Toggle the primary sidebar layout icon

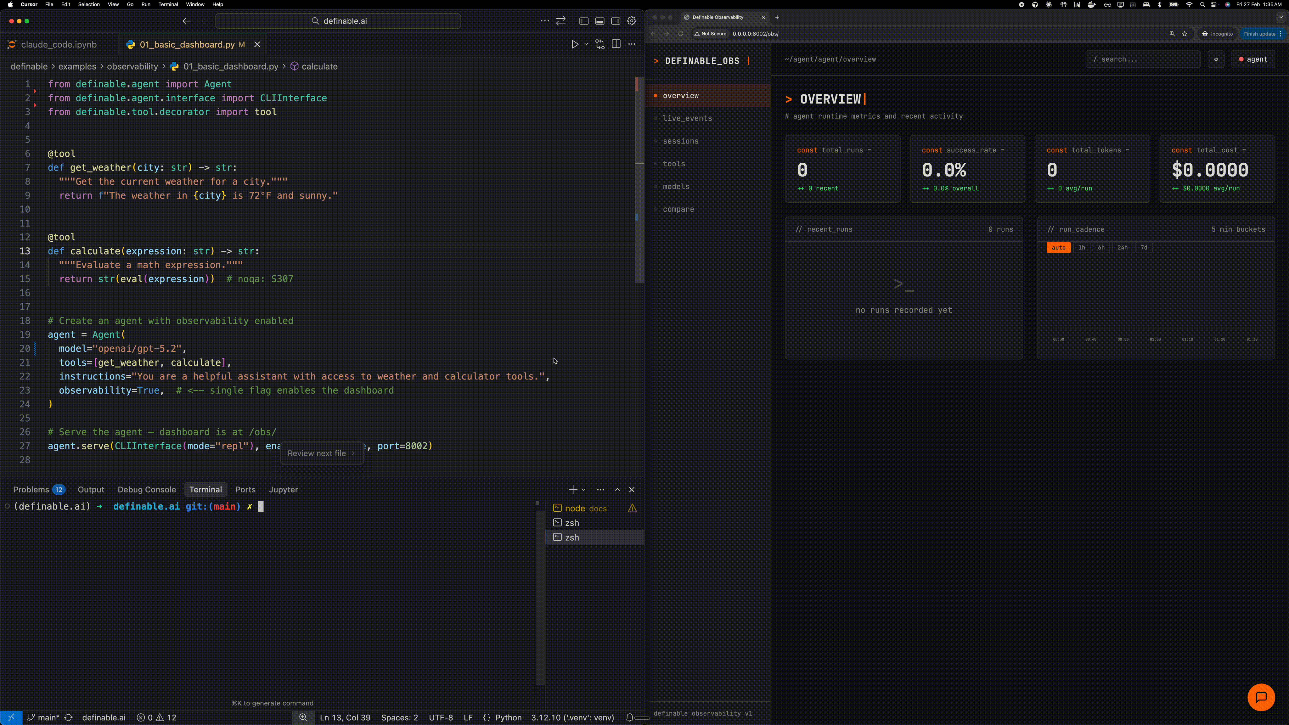[x=583, y=21]
